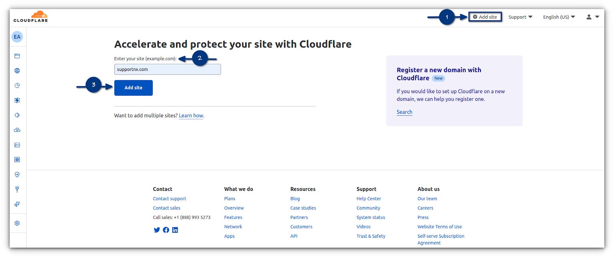Click the Search link for domain registration
The image size is (614, 258).
coord(404,112)
